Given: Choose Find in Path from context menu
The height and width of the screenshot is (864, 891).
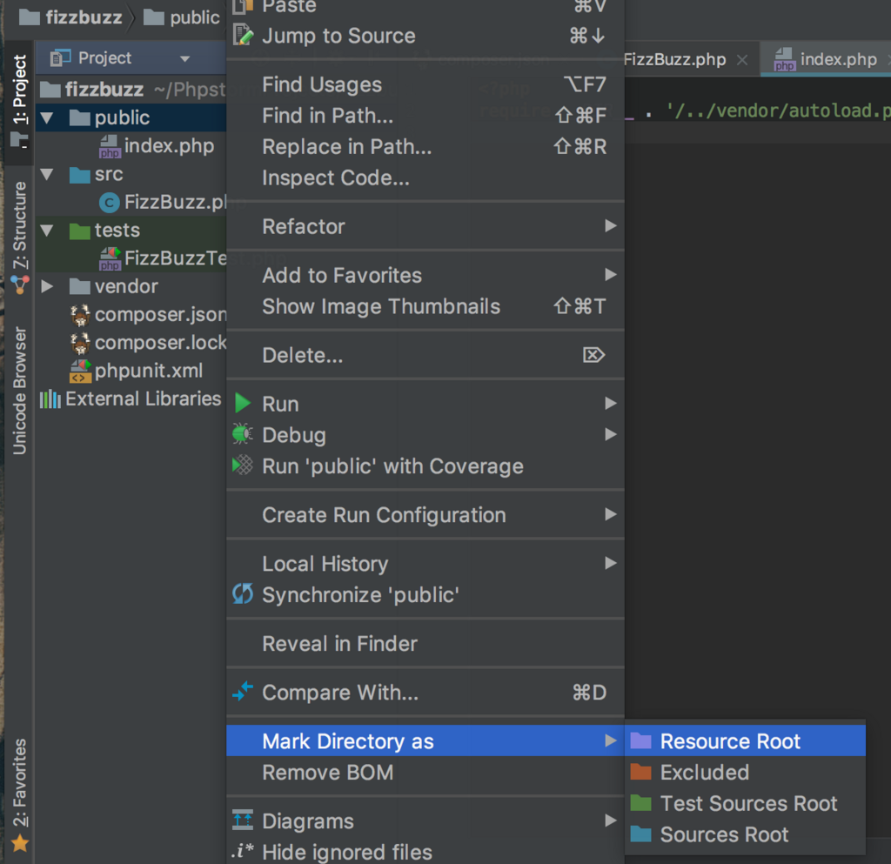Looking at the screenshot, I should [x=425, y=116].
